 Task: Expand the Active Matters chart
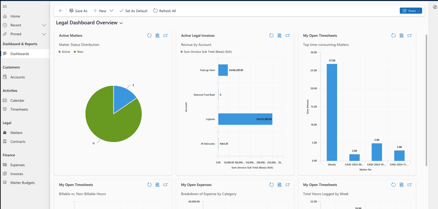coord(166,36)
